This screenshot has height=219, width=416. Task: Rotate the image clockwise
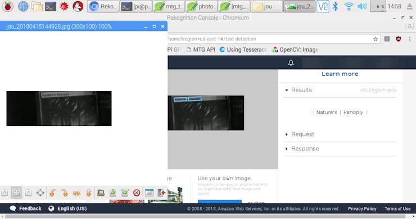(x=65, y=193)
